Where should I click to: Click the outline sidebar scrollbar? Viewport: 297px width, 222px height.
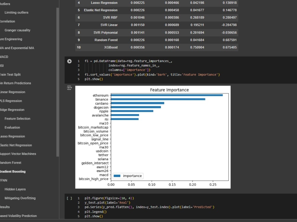[58, 82]
